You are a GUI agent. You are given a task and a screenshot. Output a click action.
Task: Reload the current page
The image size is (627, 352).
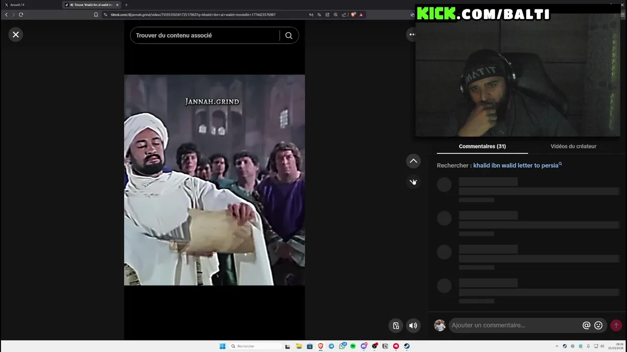click(x=21, y=15)
